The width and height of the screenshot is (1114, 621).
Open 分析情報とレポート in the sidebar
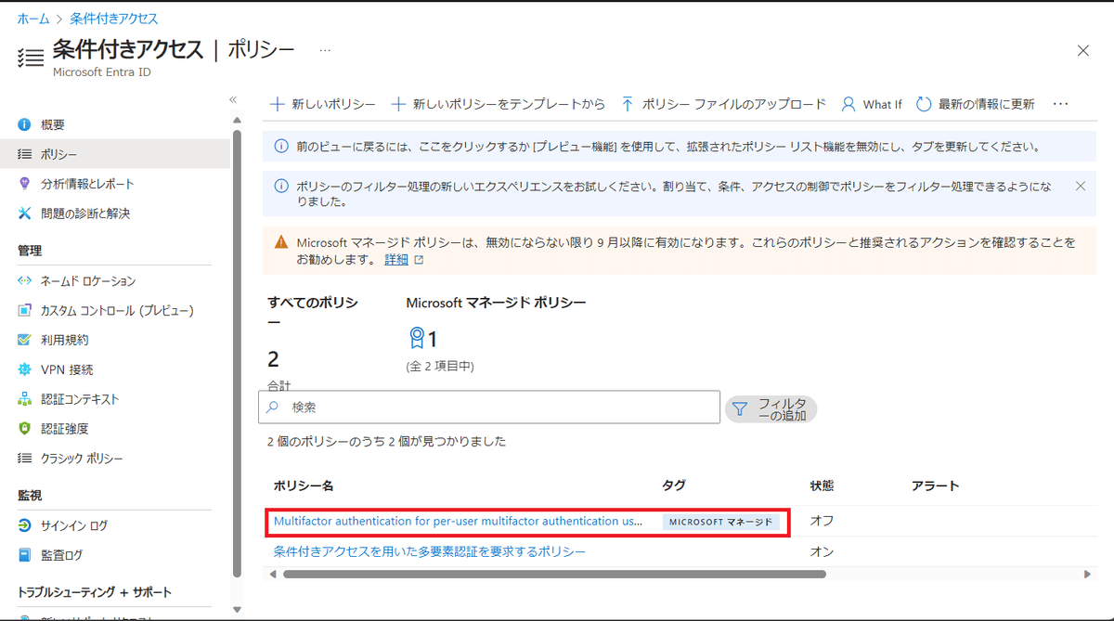(x=87, y=184)
